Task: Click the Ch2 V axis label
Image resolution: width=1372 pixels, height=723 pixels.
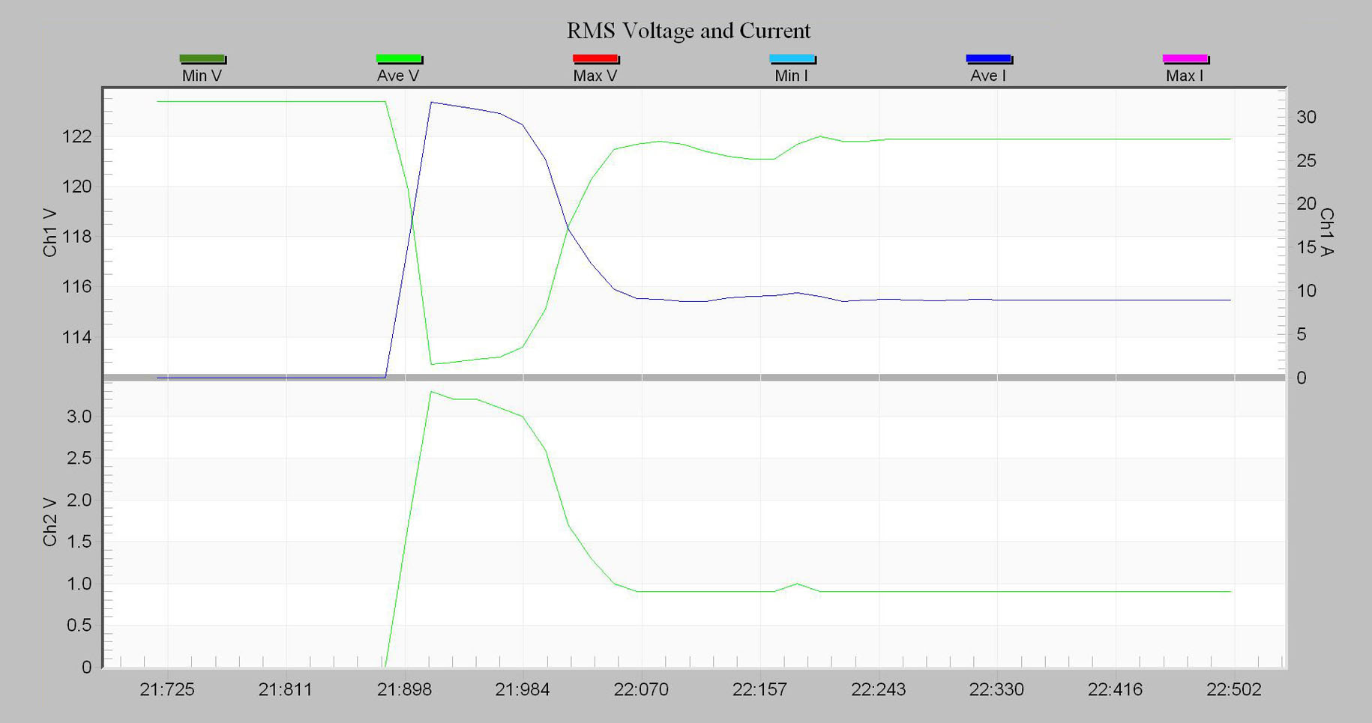Action: coord(50,522)
